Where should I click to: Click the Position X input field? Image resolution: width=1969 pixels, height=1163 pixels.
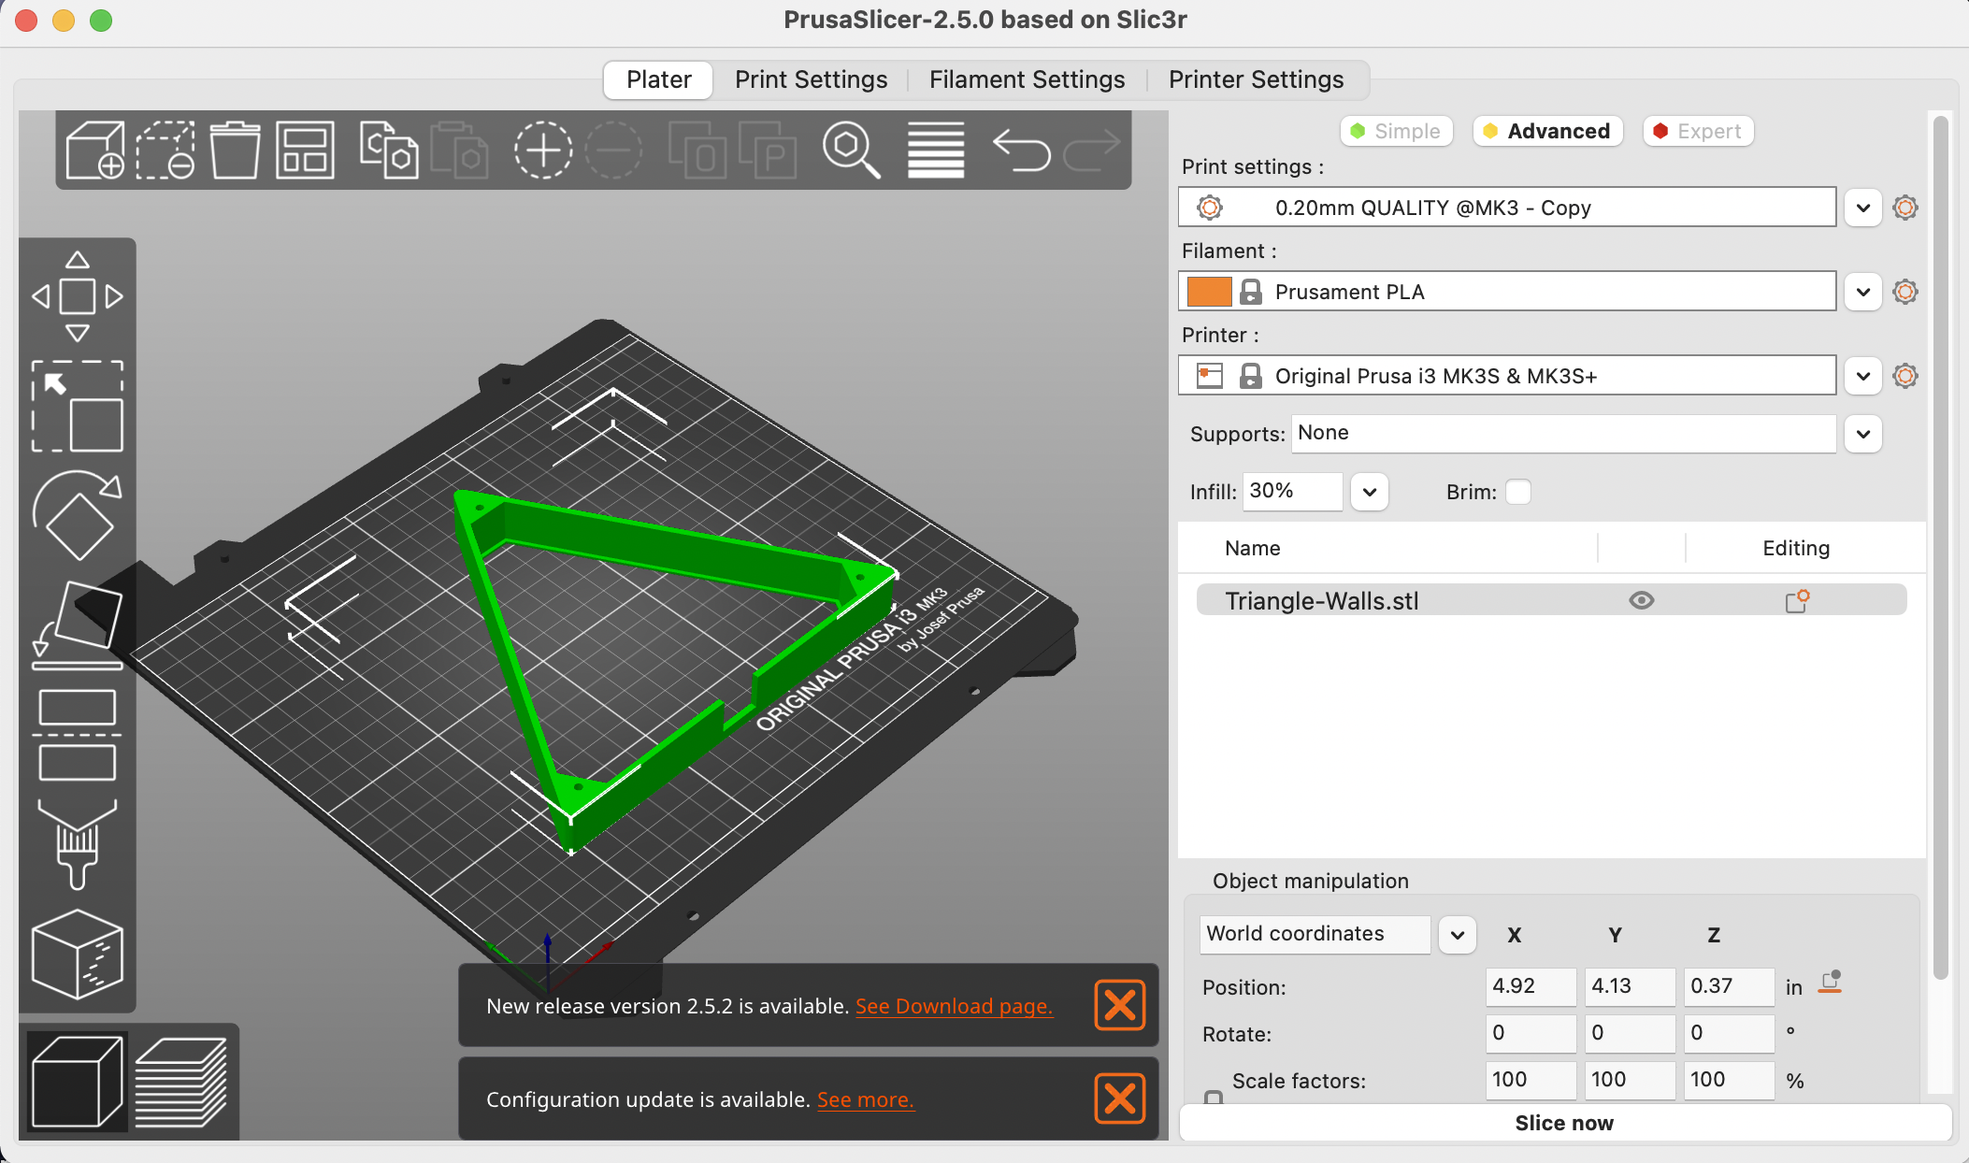tap(1531, 986)
